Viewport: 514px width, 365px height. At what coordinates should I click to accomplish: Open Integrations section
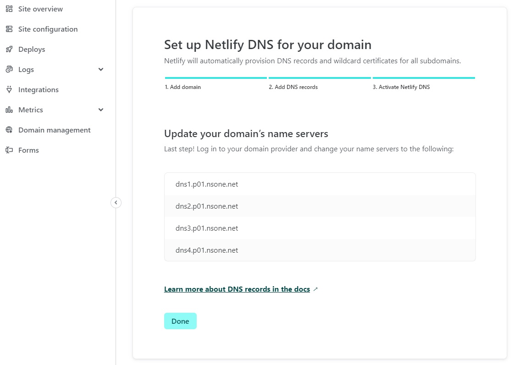[39, 89]
